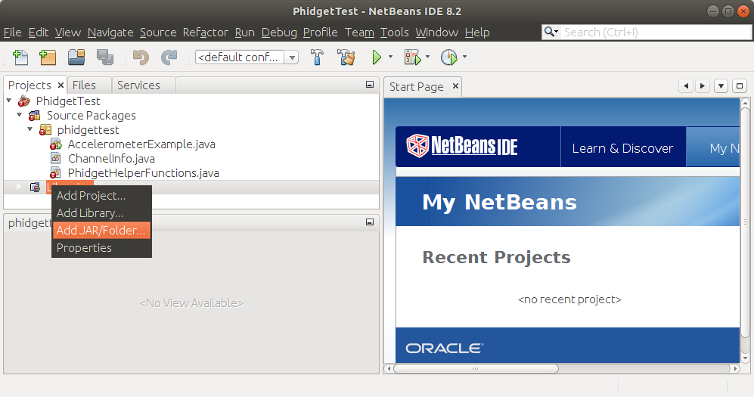The height and width of the screenshot is (397, 754).
Task: Run the project with green play icon
Action: point(377,57)
